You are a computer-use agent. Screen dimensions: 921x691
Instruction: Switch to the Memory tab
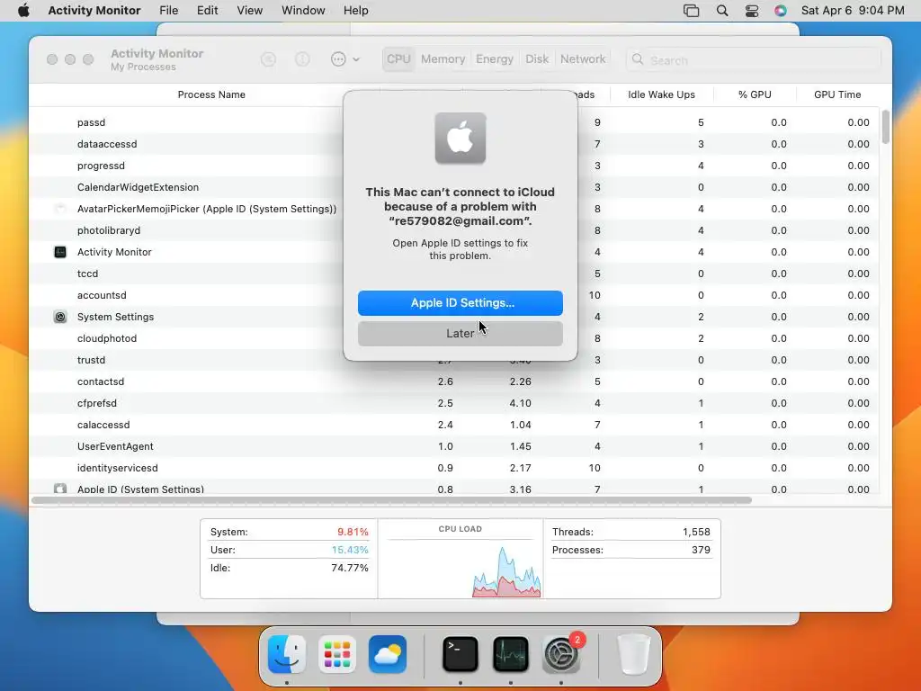click(x=443, y=59)
